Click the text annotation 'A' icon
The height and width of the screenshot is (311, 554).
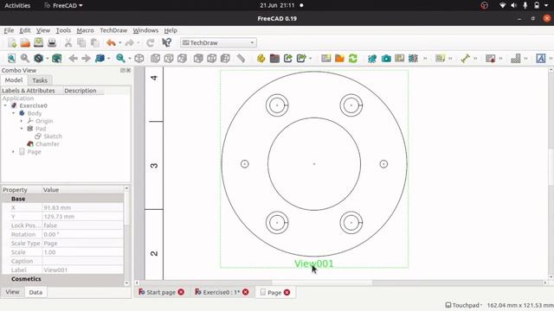[540, 58]
